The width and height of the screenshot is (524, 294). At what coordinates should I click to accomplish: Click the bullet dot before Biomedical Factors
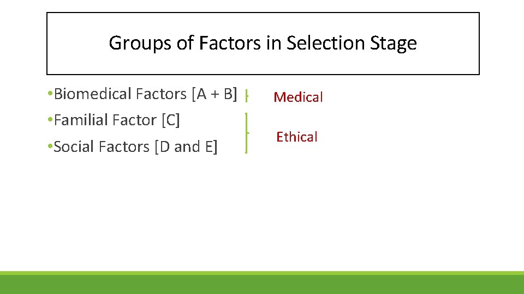(x=50, y=95)
